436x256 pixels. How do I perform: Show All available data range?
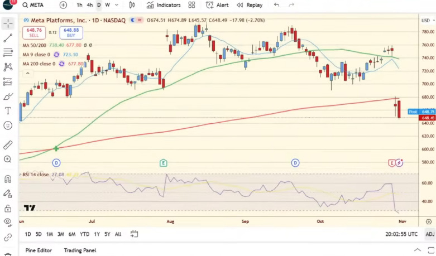pyautogui.click(x=118, y=234)
